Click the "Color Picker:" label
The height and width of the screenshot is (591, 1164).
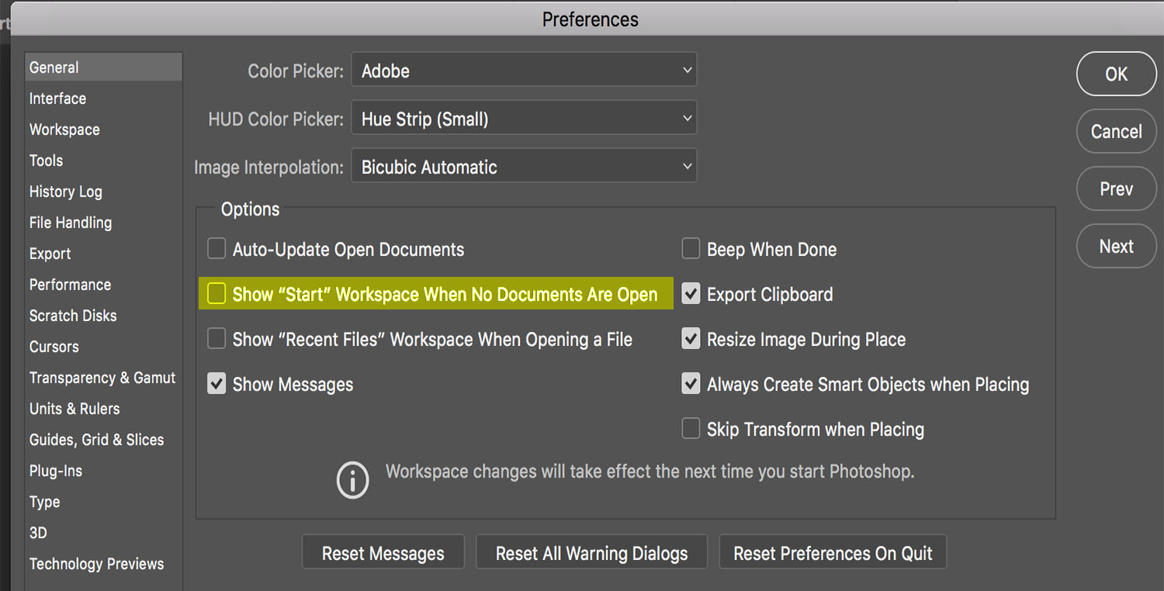click(x=296, y=71)
